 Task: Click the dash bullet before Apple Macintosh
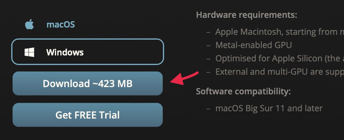tap(208, 32)
